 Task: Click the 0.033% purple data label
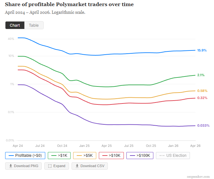(203, 126)
